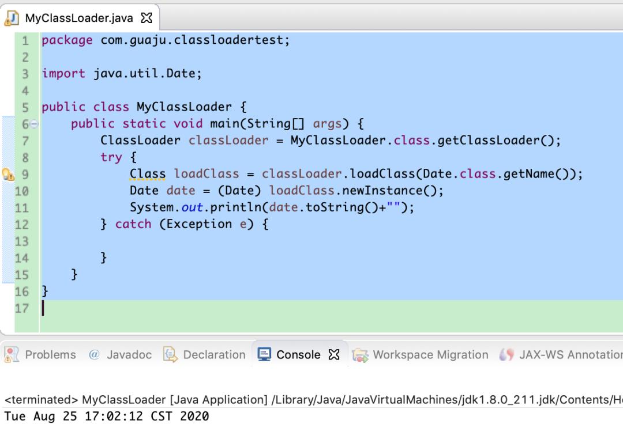Select the MyClassLoader.java editor tab

[x=79, y=18]
